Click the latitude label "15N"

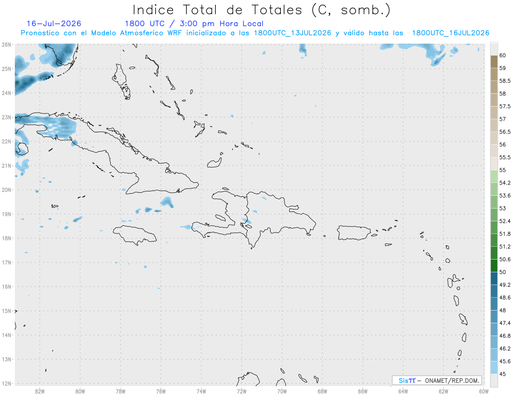tap(6, 311)
